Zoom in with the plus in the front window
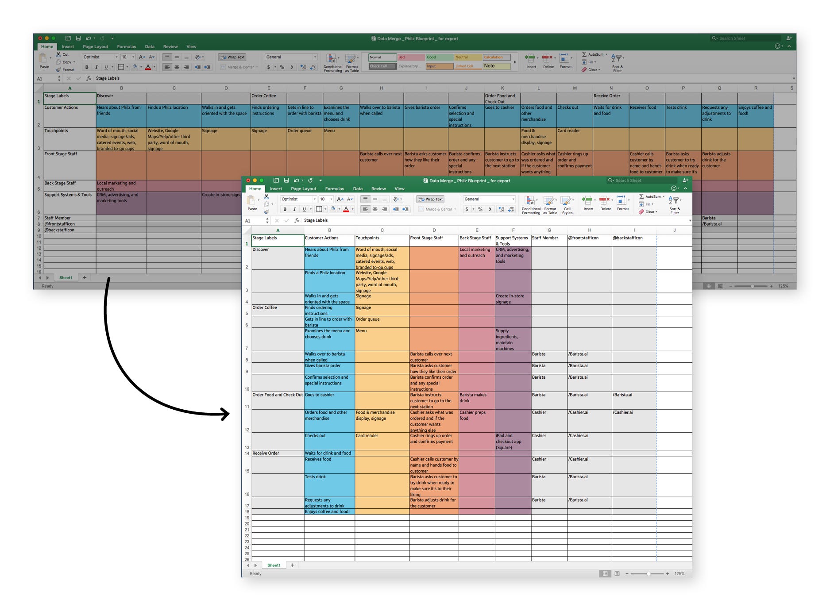The height and width of the screenshot is (611, 830). point(668,573)
